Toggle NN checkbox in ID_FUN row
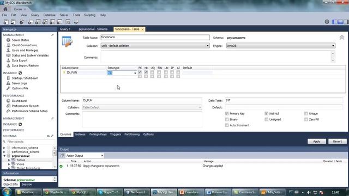Image resolution: width=349 pixels, height=196 pixels. (146, 72)
